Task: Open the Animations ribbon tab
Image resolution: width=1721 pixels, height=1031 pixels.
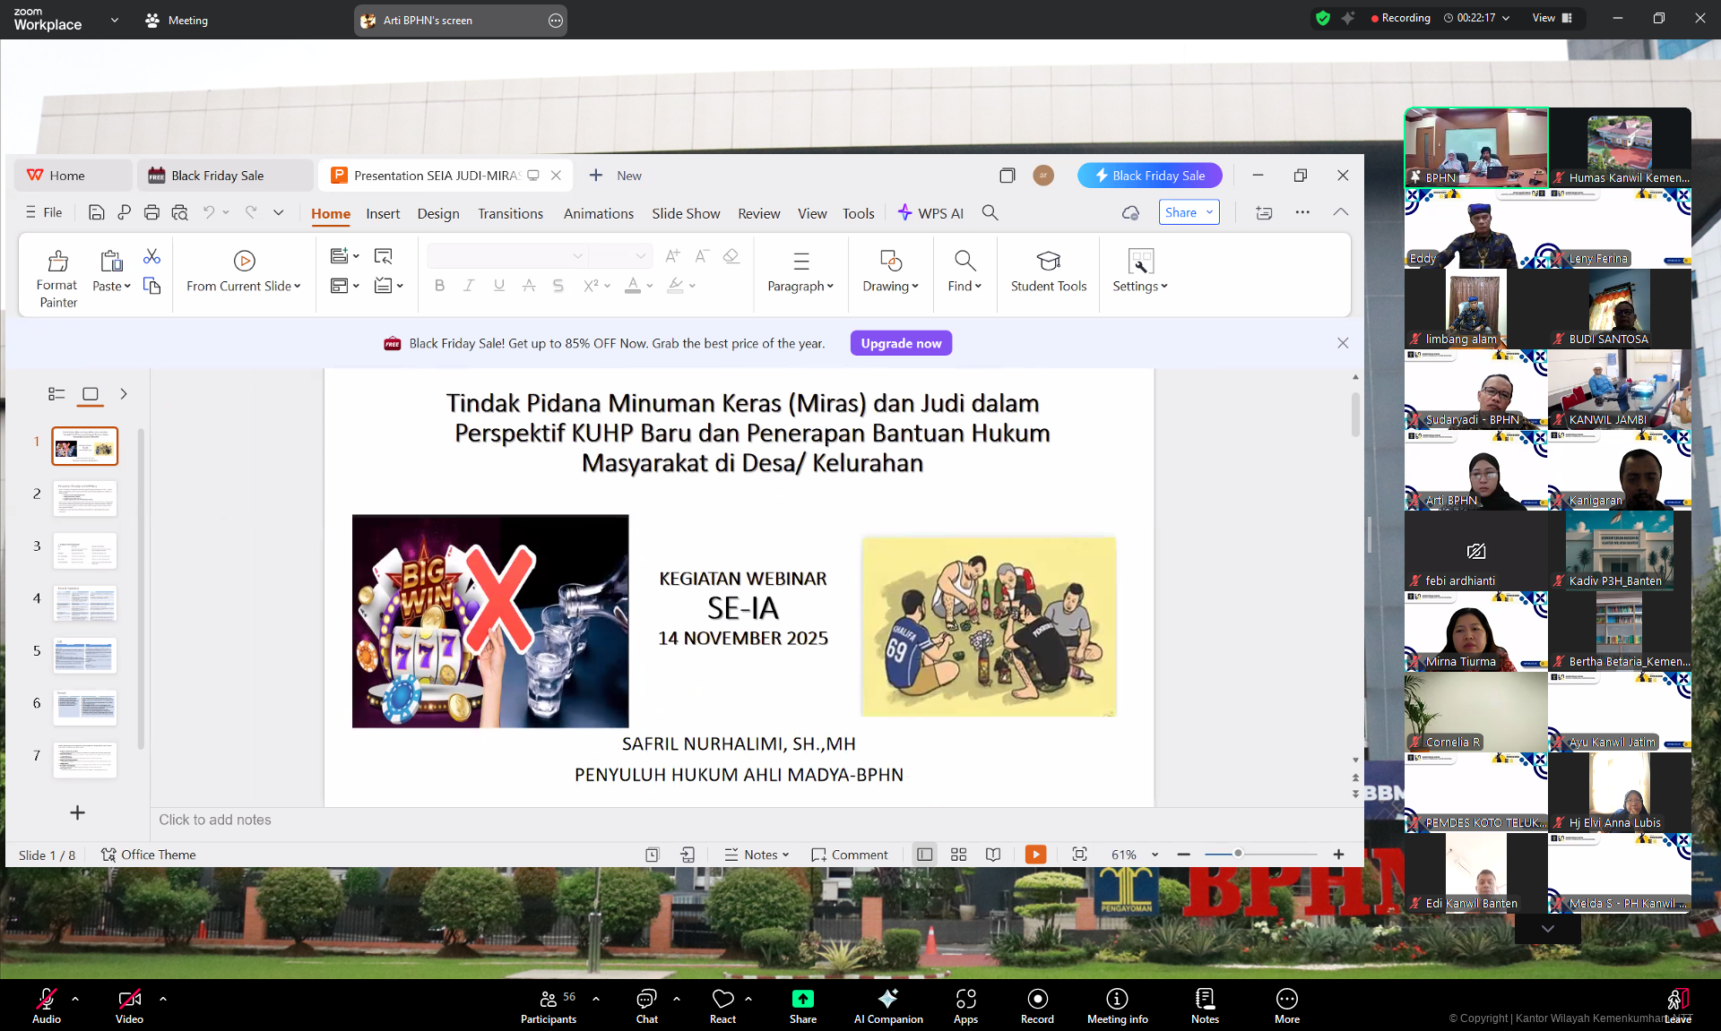Action: (x=598, y=213)
